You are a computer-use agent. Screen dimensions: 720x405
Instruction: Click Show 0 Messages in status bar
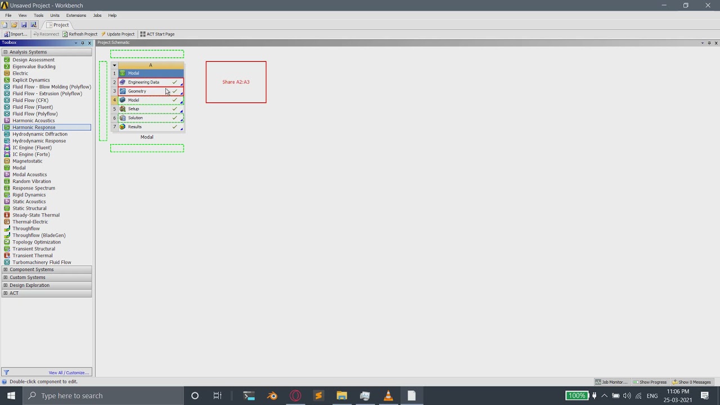tap(692, 382)
